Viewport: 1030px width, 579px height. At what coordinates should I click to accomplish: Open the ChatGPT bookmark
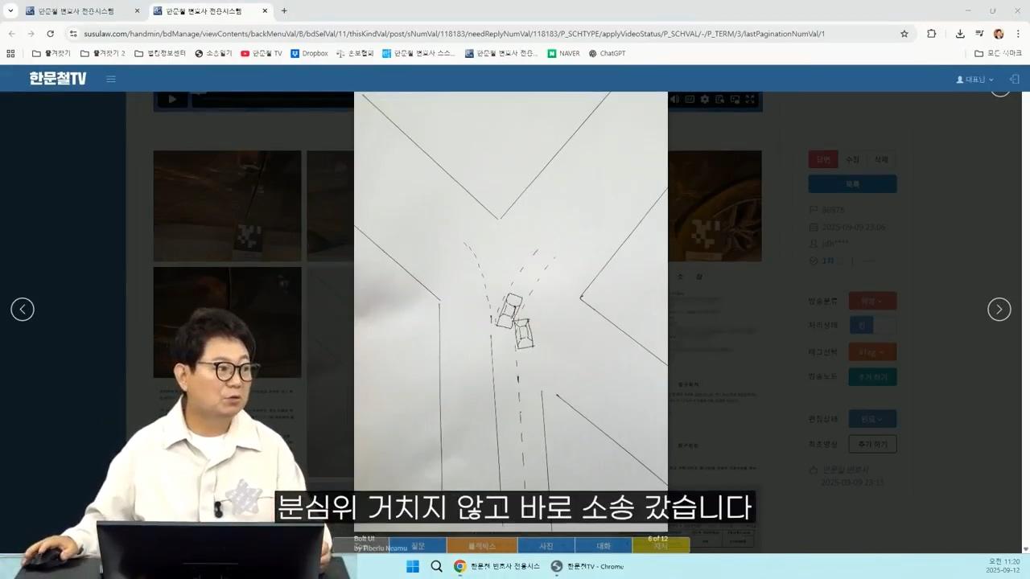[607, 53]
